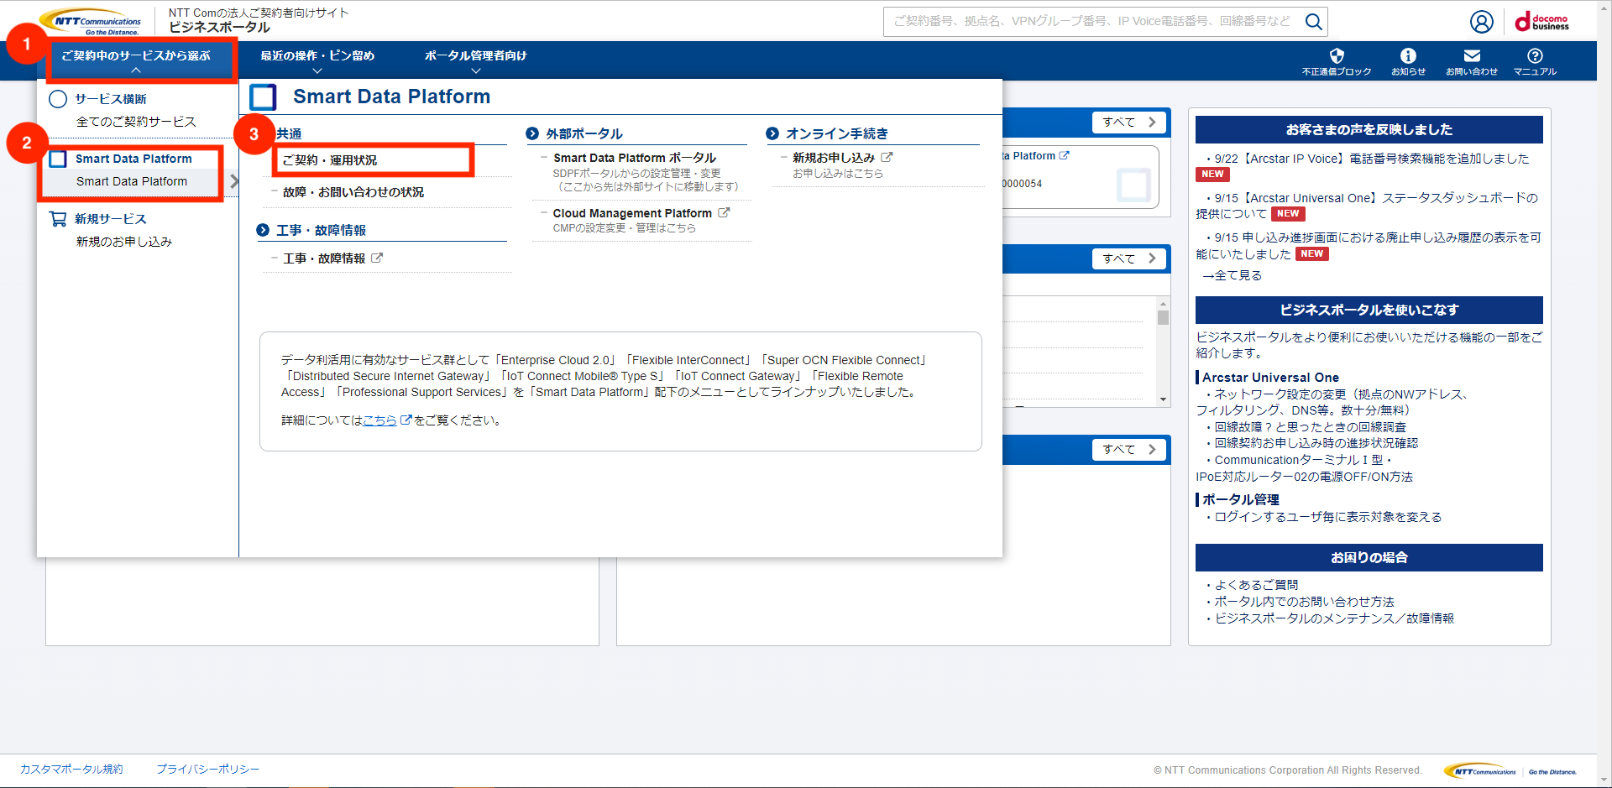
Task: Click external link icon next to Cloud Management Platform
Action: 724,213
